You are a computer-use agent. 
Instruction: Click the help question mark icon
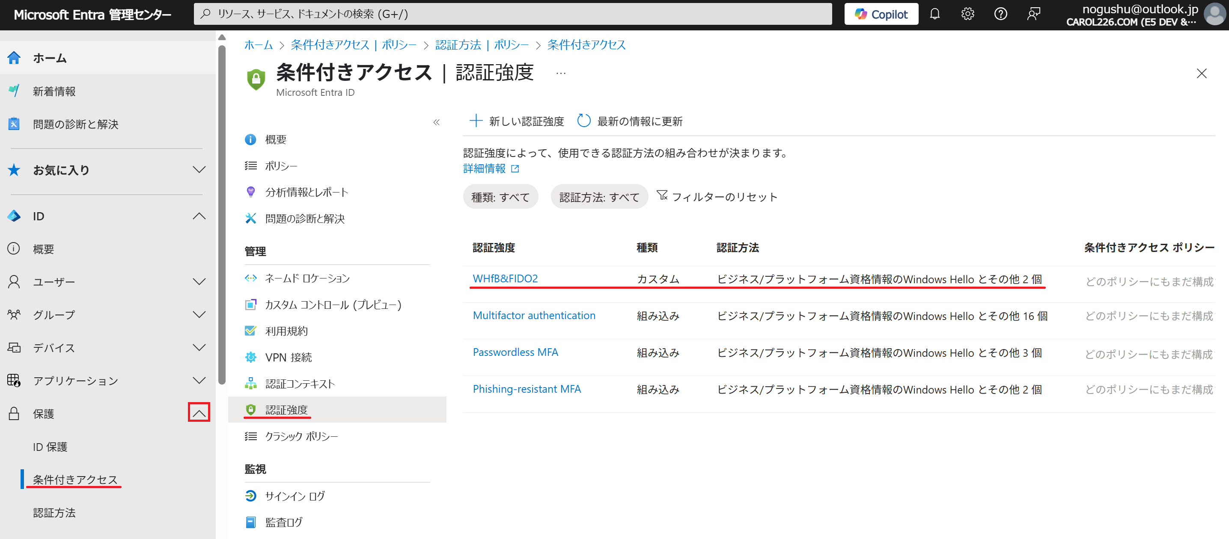point(1000,14)
